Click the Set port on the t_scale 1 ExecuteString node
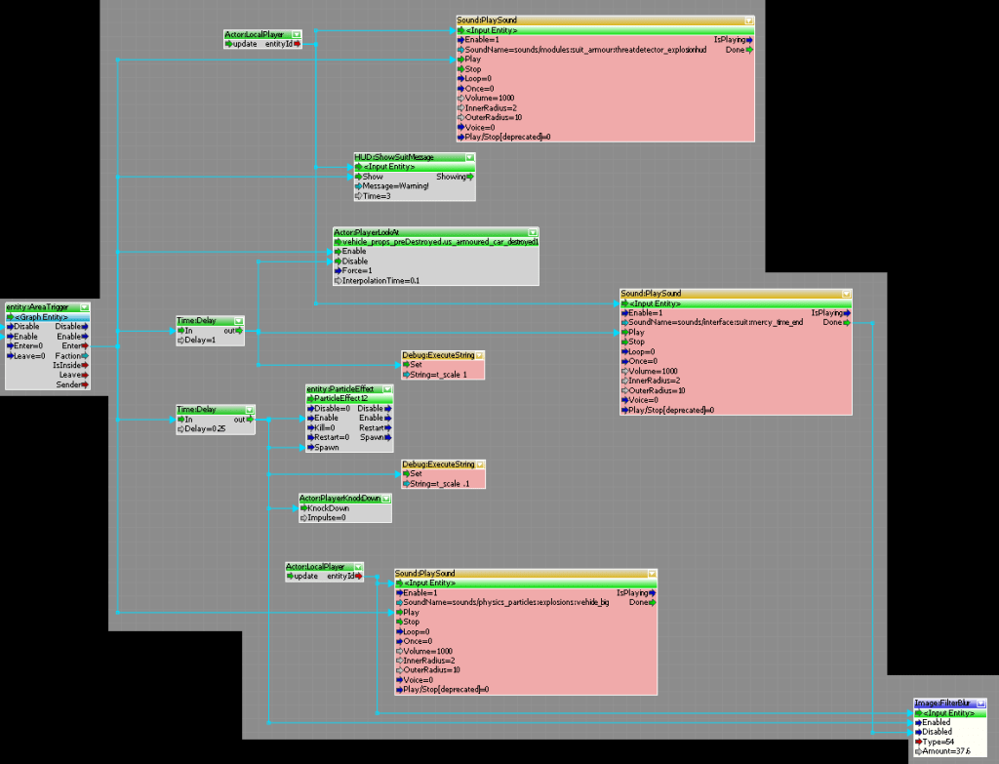999x764 pixels. click(405, 364)
